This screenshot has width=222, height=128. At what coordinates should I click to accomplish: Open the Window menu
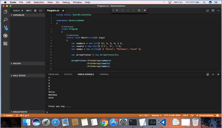coord(77,2)
